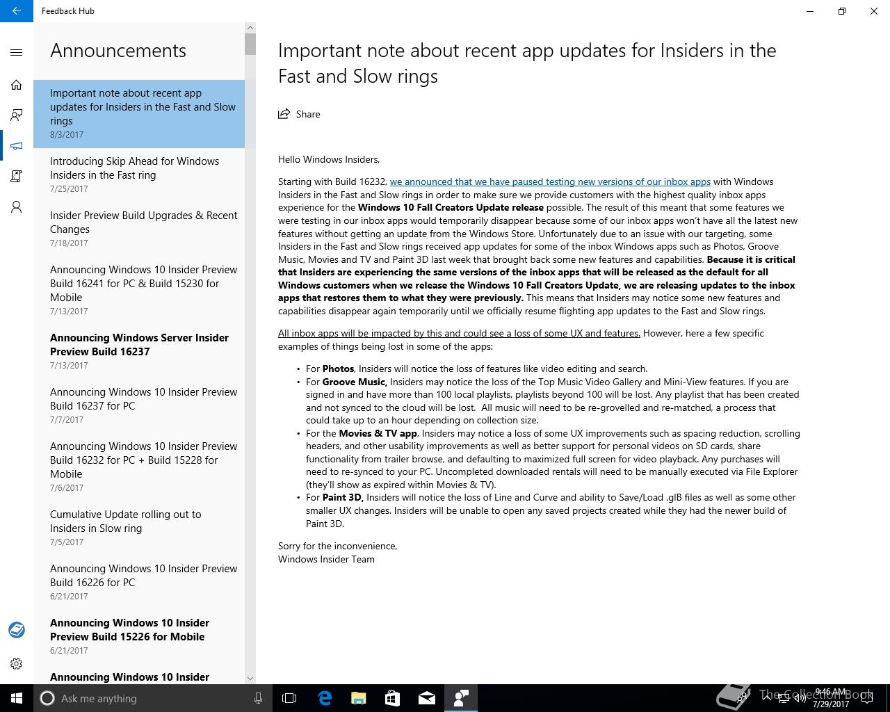Open the clock and date in taskbar

[831, 698]
